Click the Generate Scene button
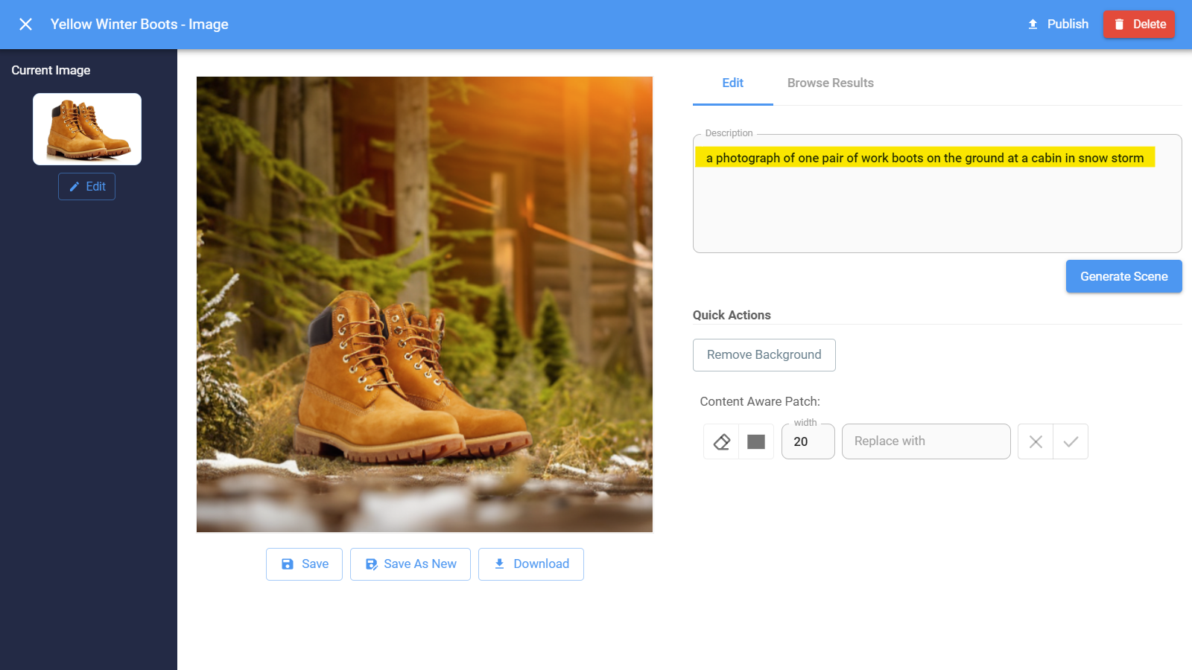The width and height of the screenshot is (1192, 670). pos(1123,276)
